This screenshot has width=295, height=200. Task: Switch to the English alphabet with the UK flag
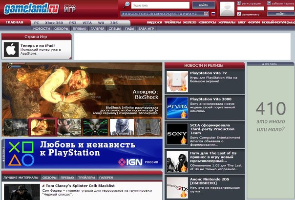pos(206,14)
